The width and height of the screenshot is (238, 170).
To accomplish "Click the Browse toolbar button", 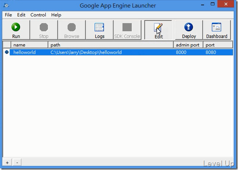I will tap(72, 30).
